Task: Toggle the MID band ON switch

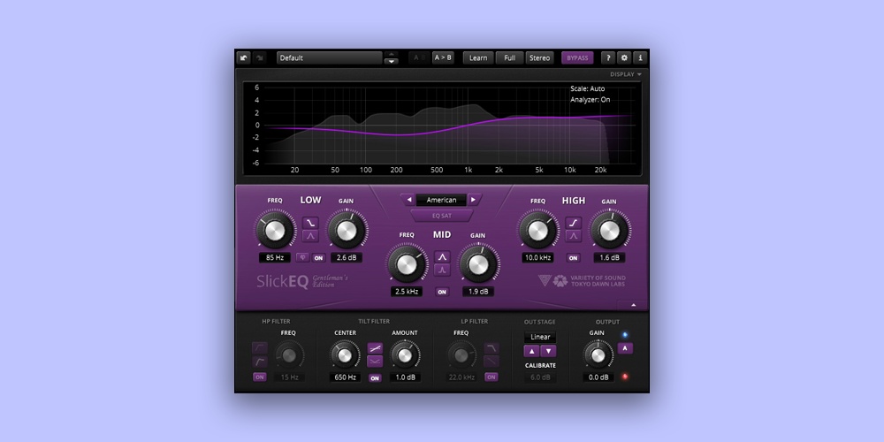Action: (x=442, y=292)
